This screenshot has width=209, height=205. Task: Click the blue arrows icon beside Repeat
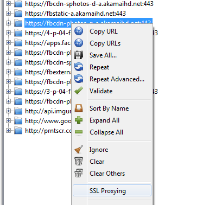(x=79, y=67)
